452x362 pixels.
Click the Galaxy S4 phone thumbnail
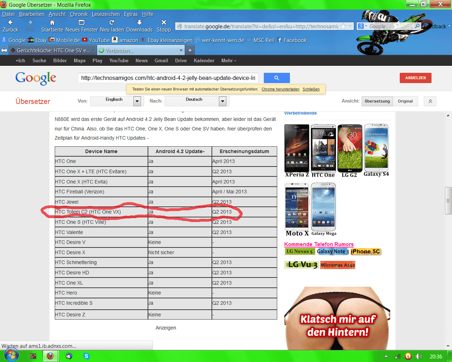coord(376,150)
